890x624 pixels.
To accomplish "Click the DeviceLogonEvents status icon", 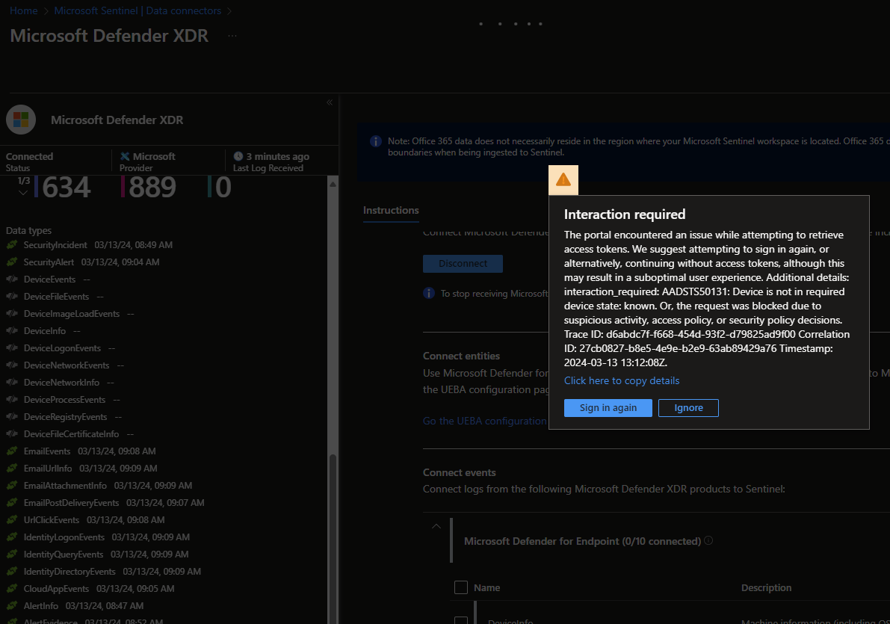I will click(x=12, y=348).
